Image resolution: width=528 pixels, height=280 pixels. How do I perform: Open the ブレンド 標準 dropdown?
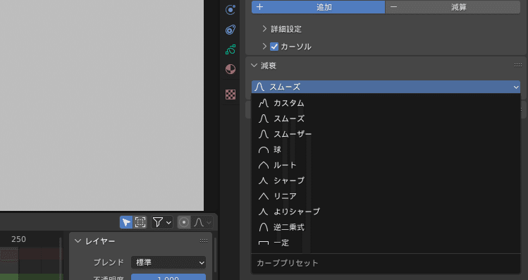pos(168,262)
